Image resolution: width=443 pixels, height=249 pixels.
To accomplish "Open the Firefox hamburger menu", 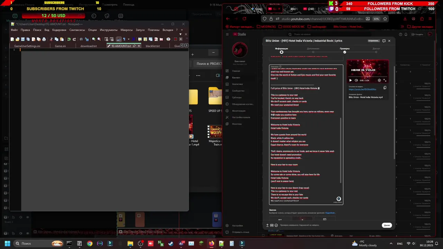I will pos(430,19).
